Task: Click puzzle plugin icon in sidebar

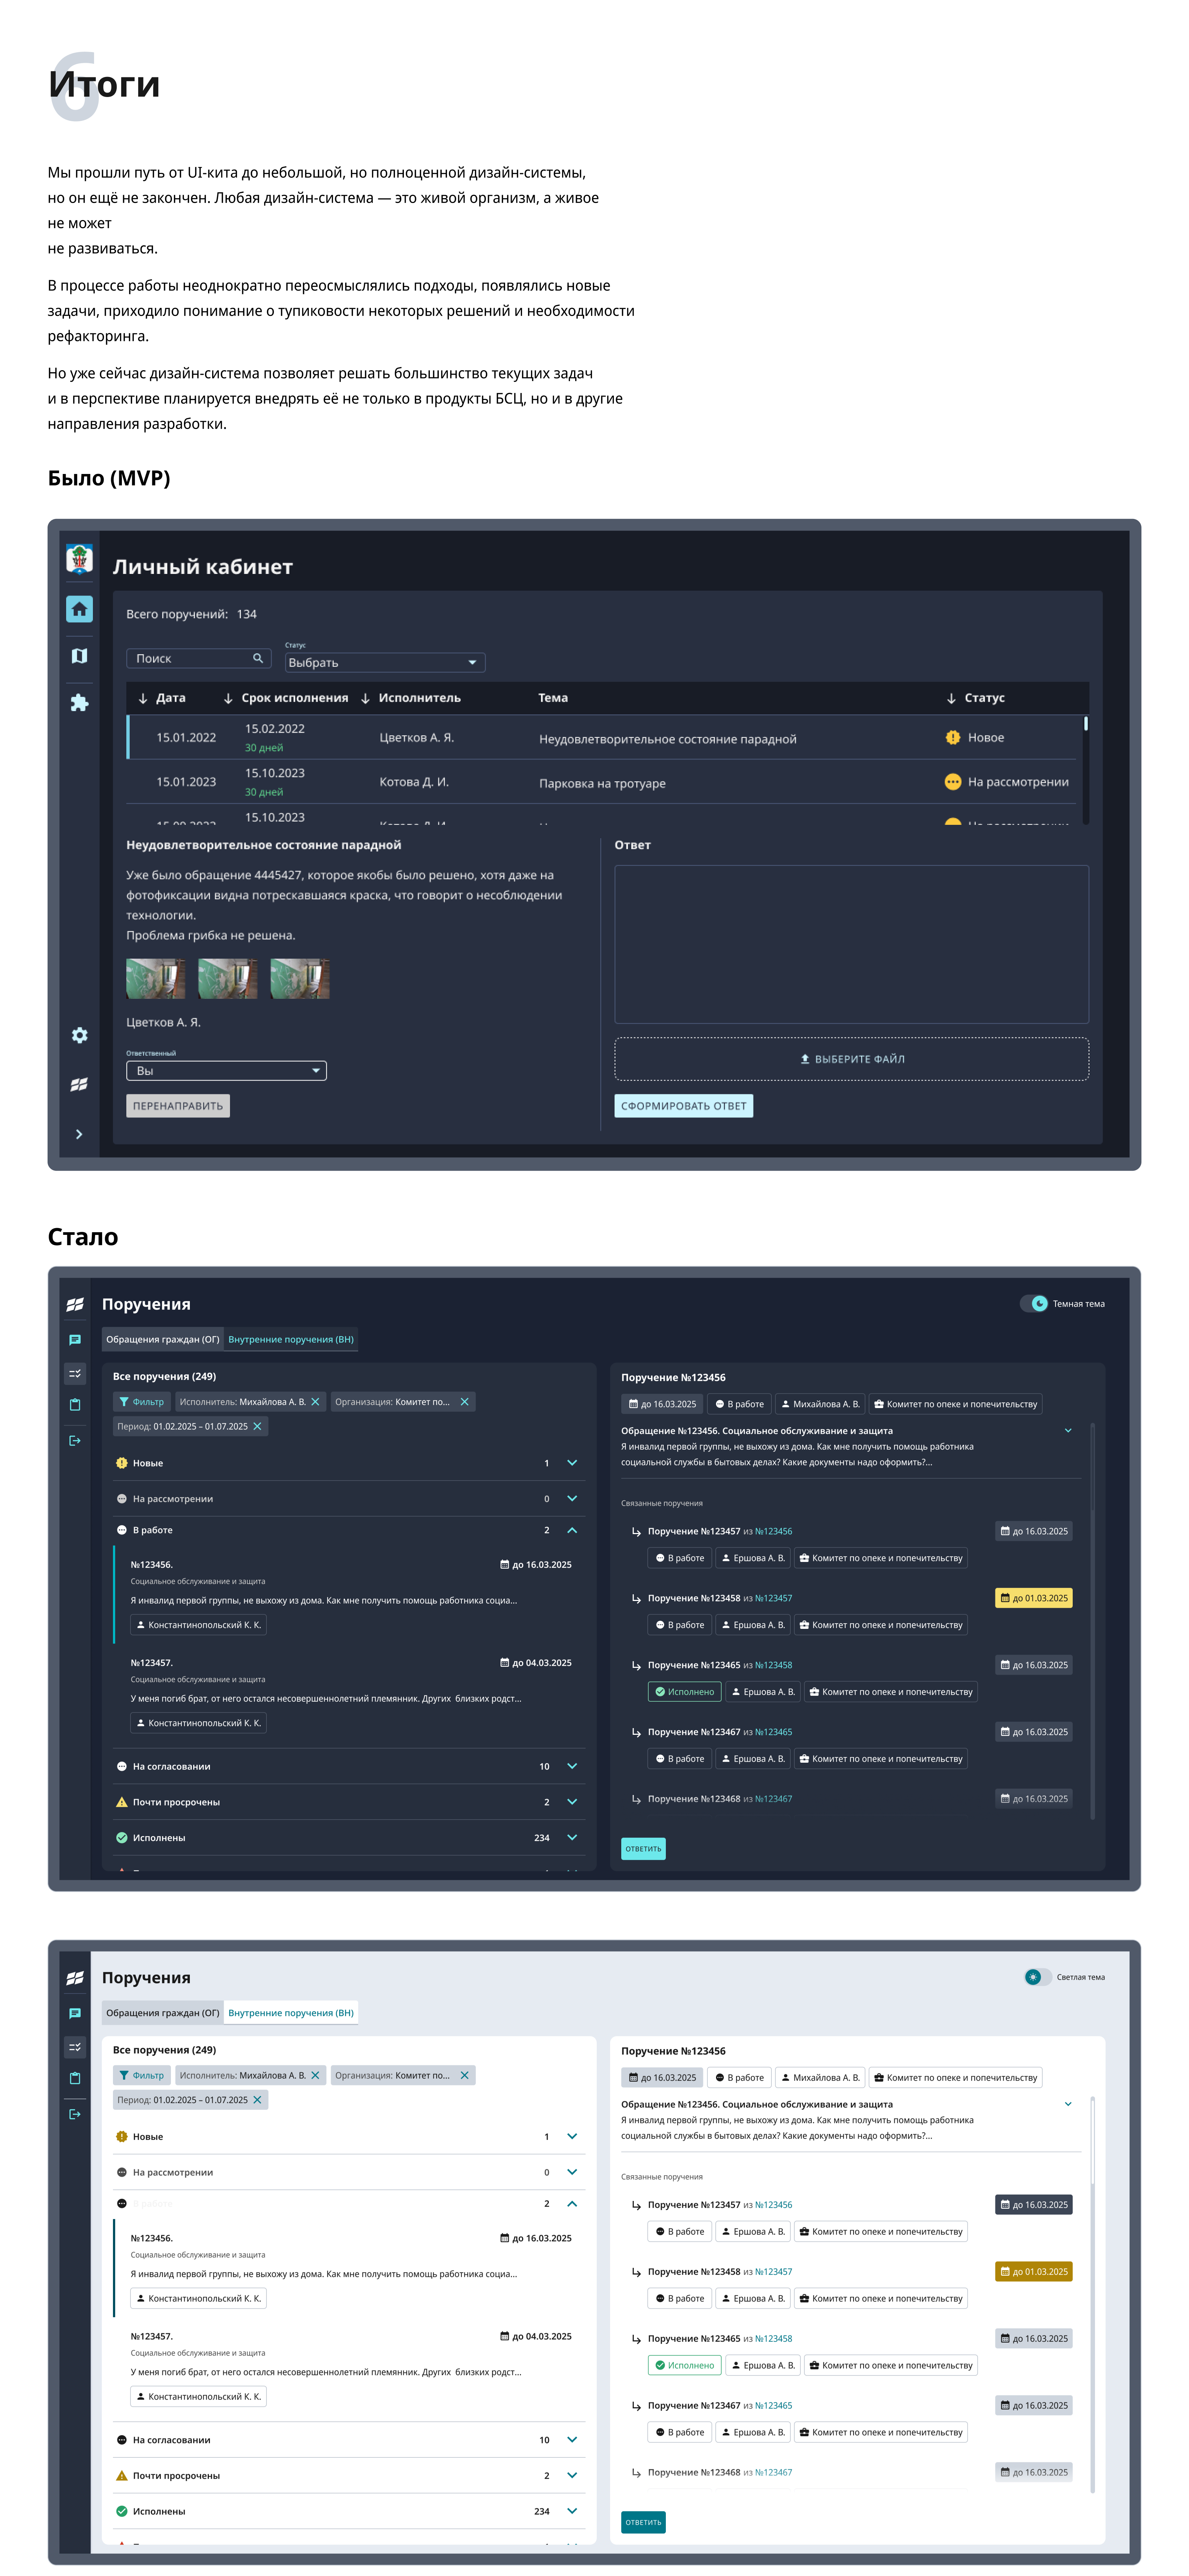Action: (79, 703)
